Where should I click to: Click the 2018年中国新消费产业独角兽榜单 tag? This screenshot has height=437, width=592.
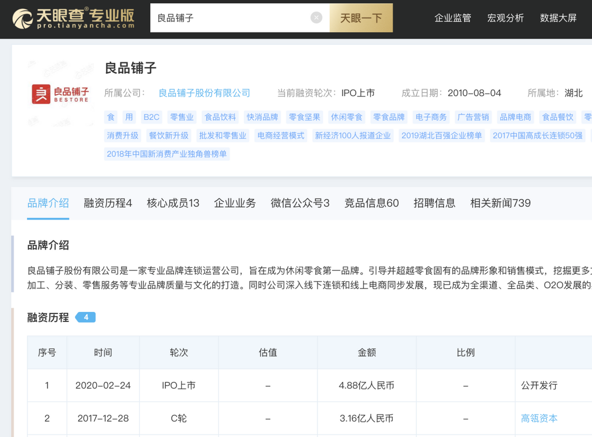click(167, 154)
